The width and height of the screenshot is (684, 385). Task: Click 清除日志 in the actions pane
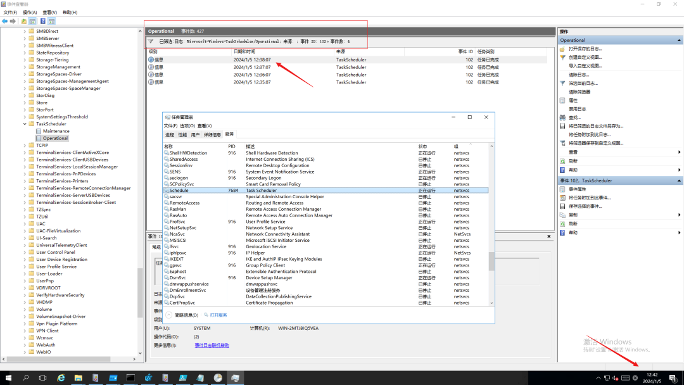(x=579, y=75)
